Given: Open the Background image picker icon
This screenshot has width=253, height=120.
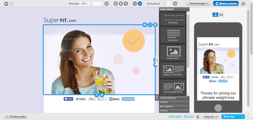Looking at the screenshot, I should [x=175, y=3].
